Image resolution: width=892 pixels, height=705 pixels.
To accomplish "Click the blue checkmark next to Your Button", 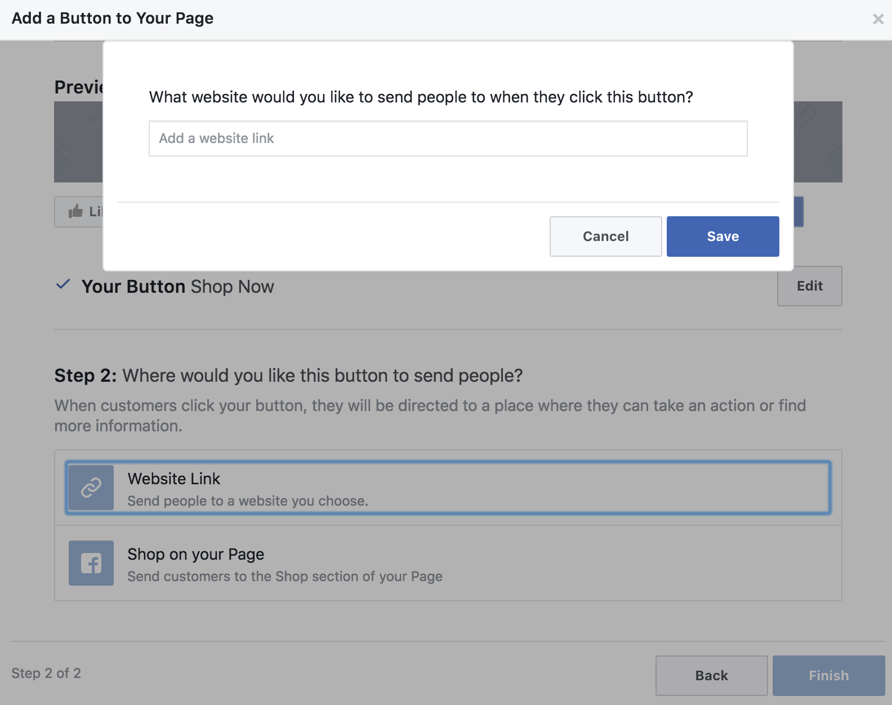I will 63,284.
